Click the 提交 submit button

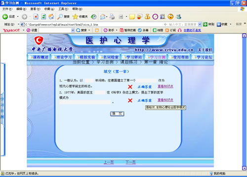[x=117, y=114]
